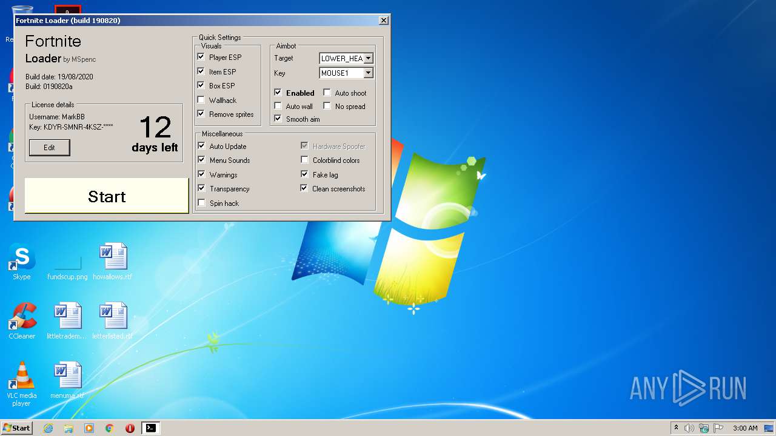Open the volume speaker tray icon
Image resolution: width=776 pixels, height=436 pixels.
pyautogui.click(x=689, y=428)
